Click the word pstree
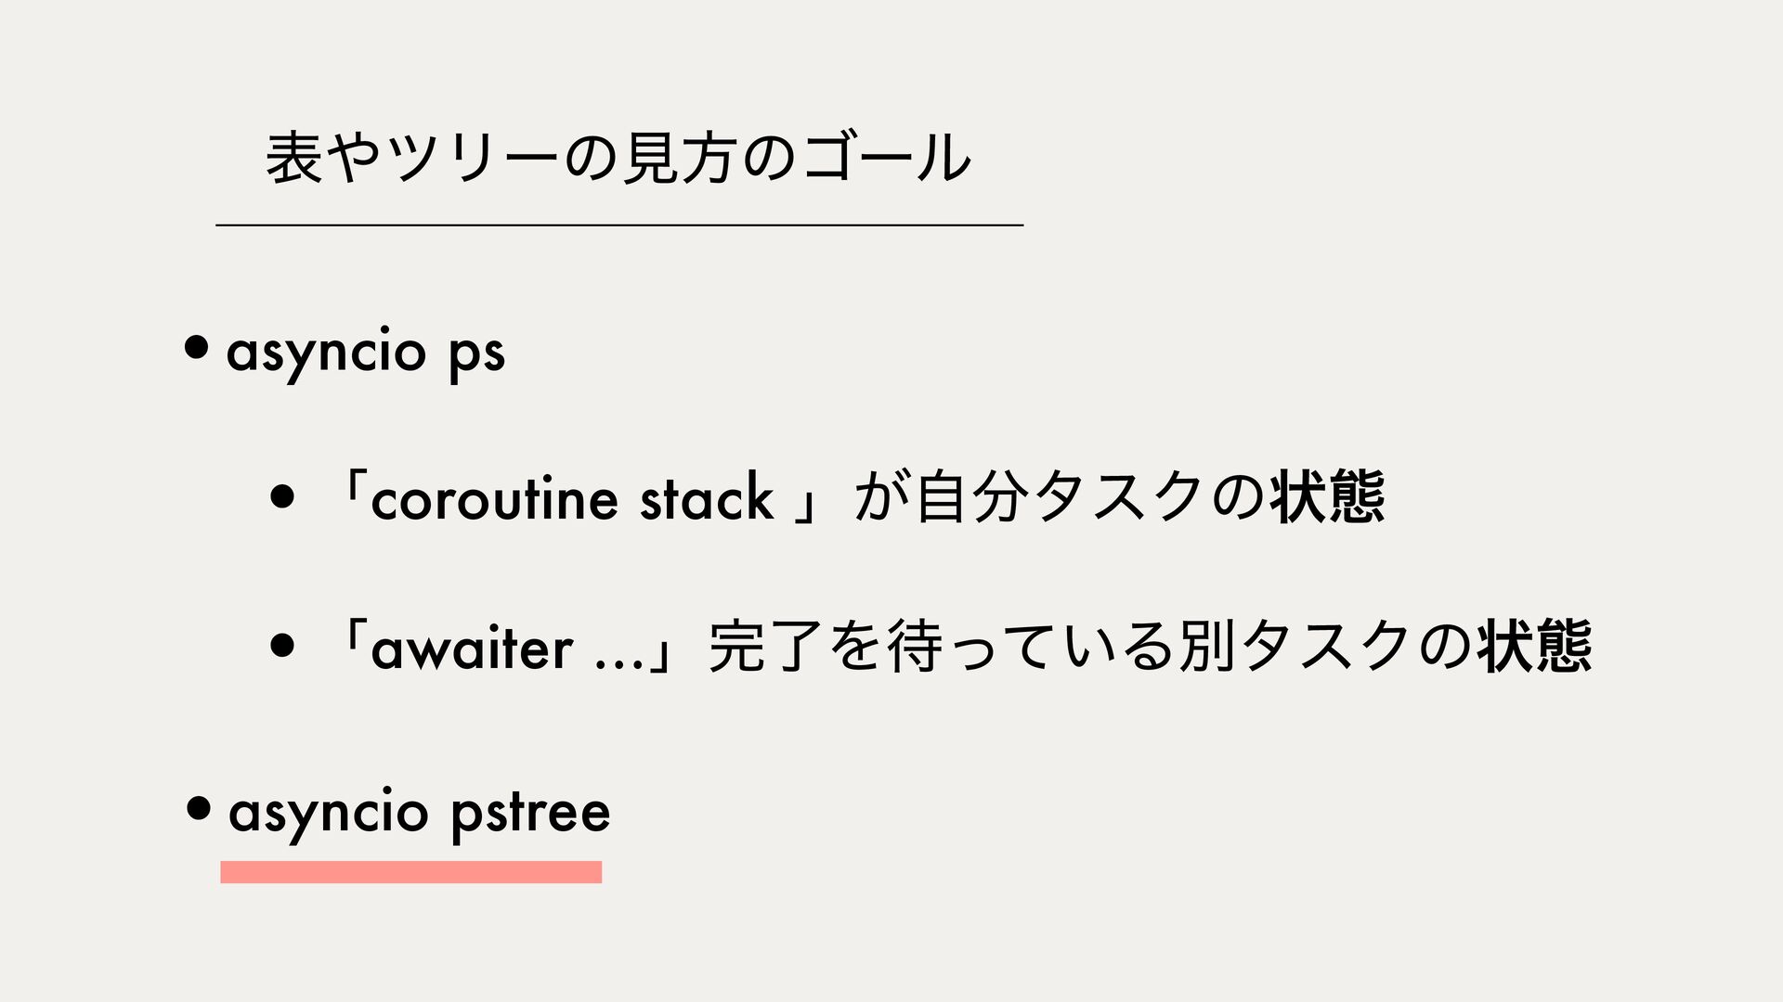The width and height of the screenshot is (1783, 1002). click(531, 815)
